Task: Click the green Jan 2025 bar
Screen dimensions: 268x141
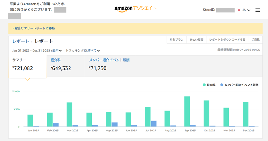Action: coord(30,121)
